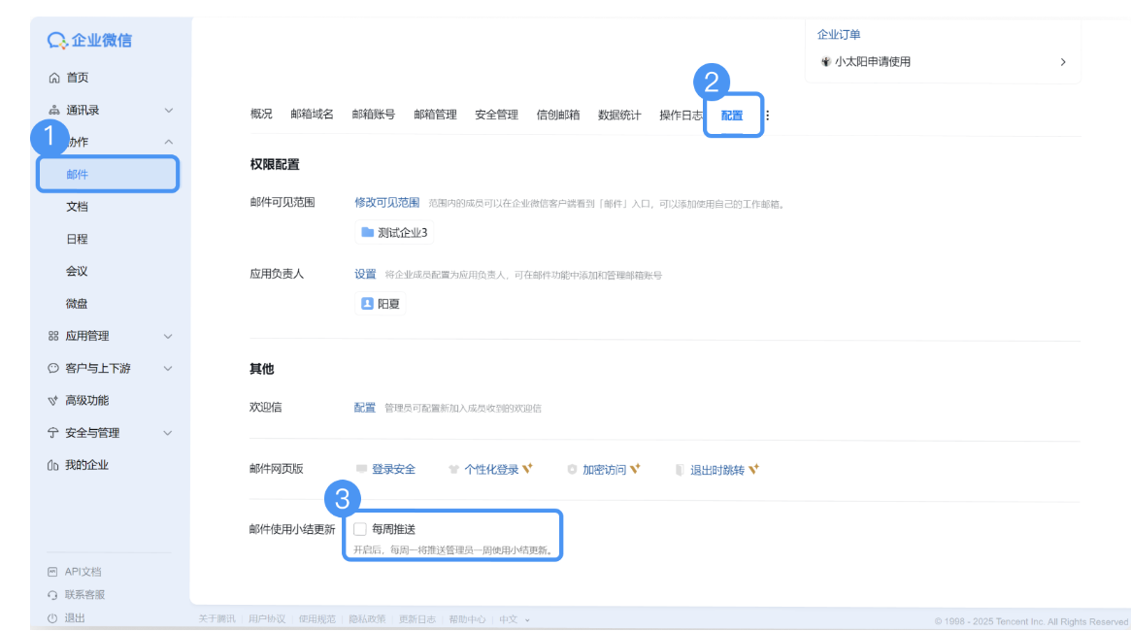Click the 关于腾讯 footer link
This screenshot has width=1131, height=631.
point(216,619)
